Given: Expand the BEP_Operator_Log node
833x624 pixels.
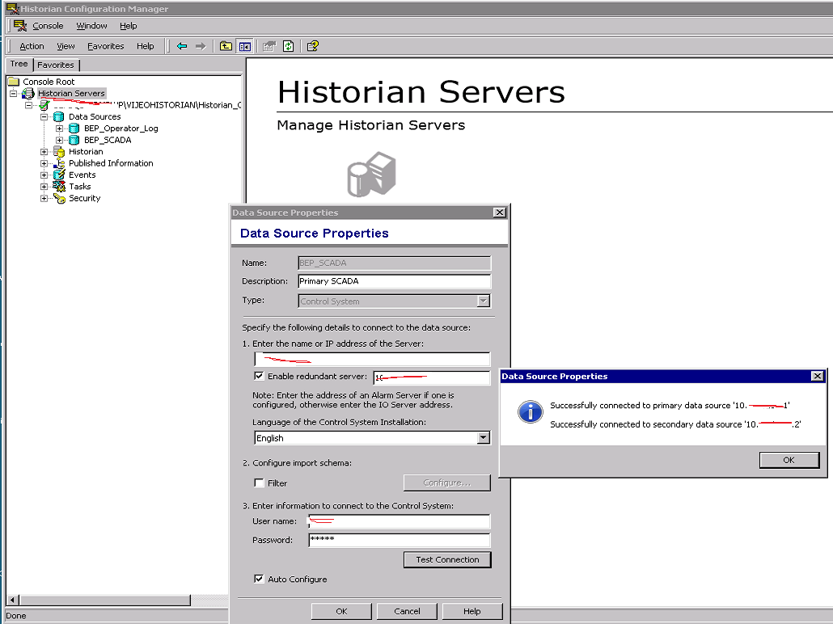Looking at the screenshot, I should tap(60, 129).
